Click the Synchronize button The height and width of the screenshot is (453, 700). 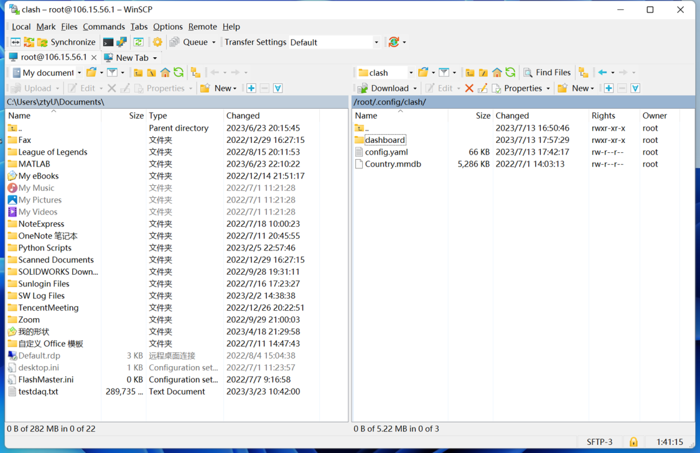(67, 42)
